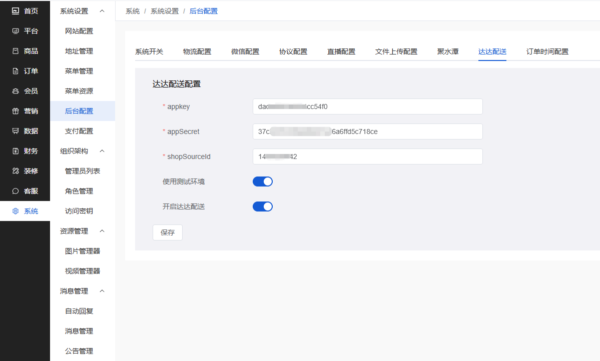Click the 首页 home icon in sidebar
Screen dimensions: 600x361
tap(16, 11)
